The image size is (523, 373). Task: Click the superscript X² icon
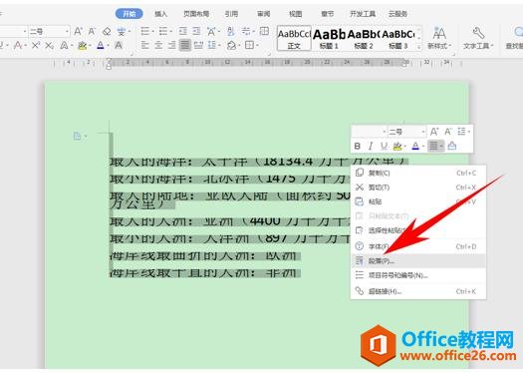pos(36,45)
